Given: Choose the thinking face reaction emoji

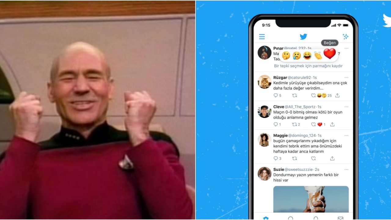Looking at the screenshot, I should 286,55.
